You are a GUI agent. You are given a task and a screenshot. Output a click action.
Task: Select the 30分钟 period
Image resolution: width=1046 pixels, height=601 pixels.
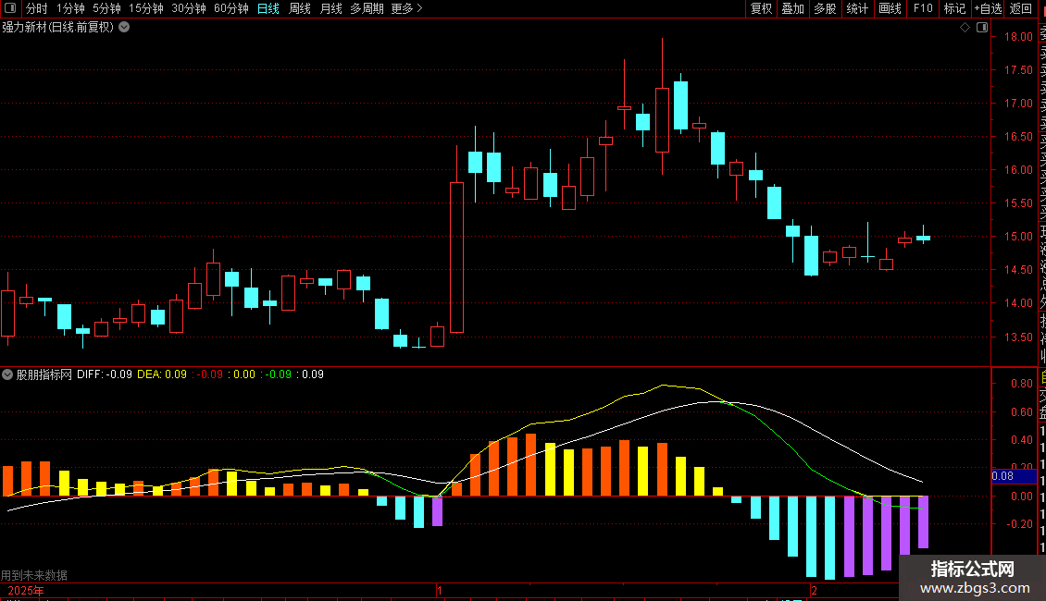[x=189, y=8]
